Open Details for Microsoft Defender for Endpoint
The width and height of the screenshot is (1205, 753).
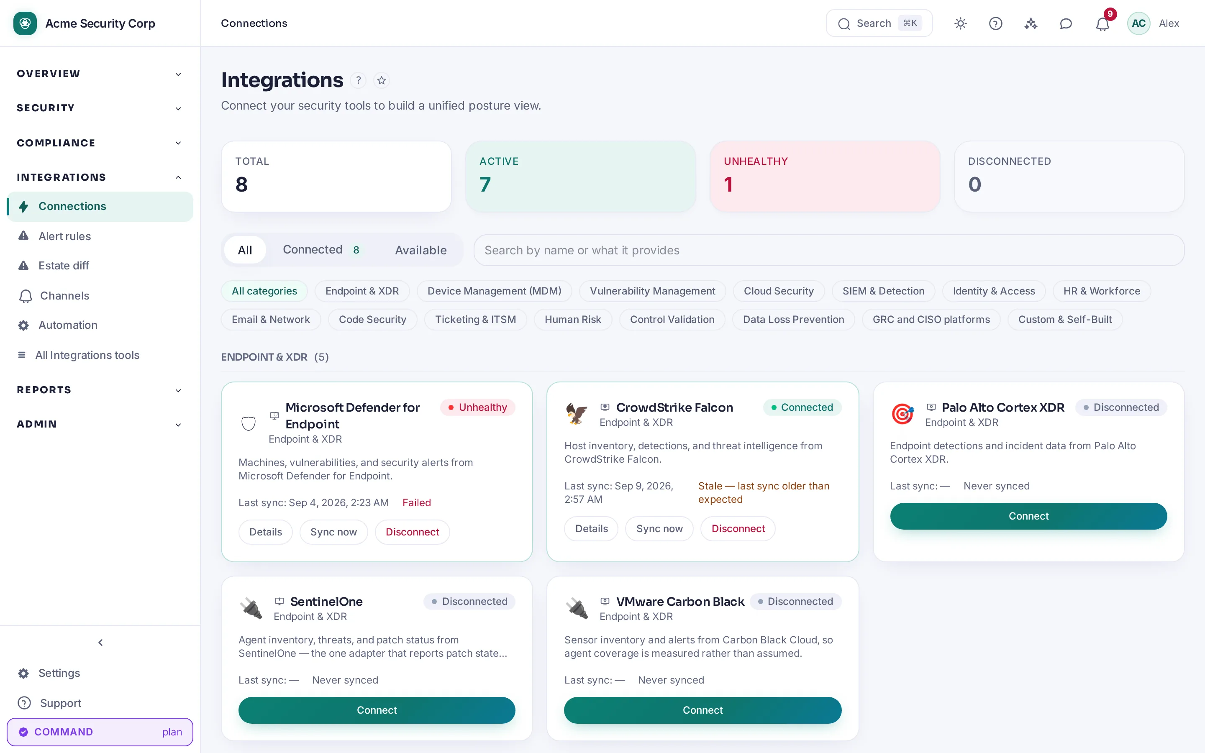(265, 532)
